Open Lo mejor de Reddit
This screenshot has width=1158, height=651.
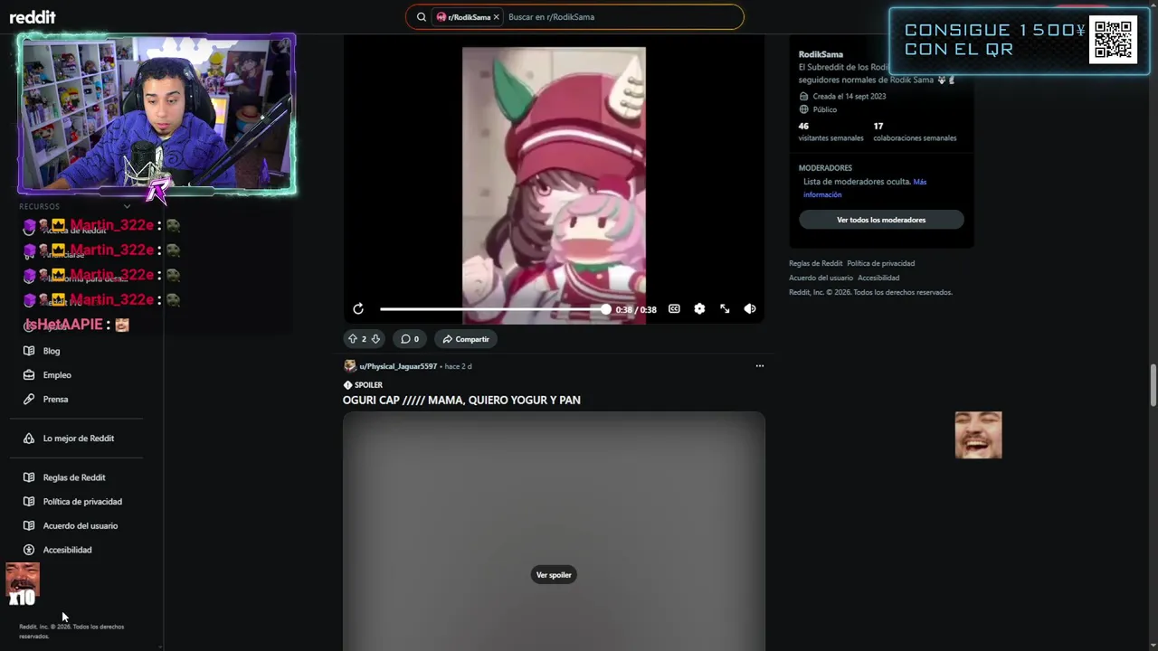tap(79, 439)
